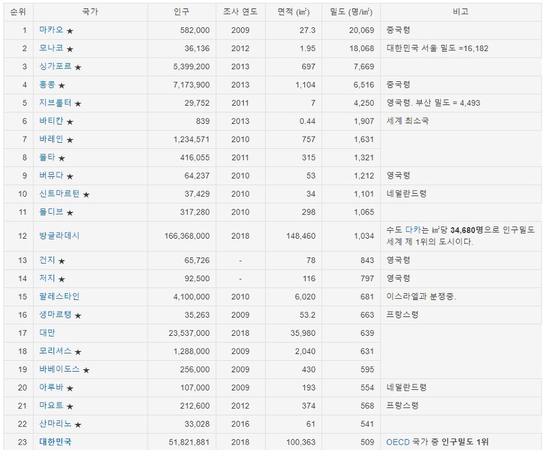Click the star next to 아루바

point(70,388)
